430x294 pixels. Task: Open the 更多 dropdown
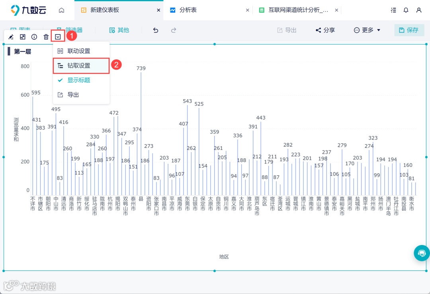coord(366,30)
